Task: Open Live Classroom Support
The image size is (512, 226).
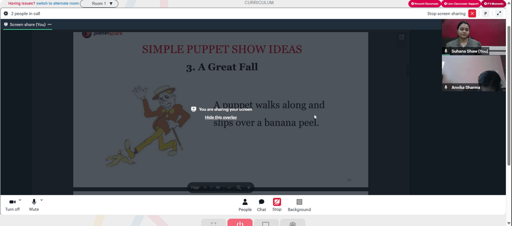Action: point(461,4)
